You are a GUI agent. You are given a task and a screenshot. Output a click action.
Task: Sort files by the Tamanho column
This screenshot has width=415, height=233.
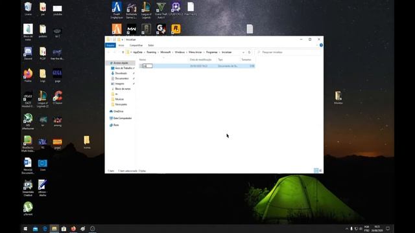pos(246,60)
